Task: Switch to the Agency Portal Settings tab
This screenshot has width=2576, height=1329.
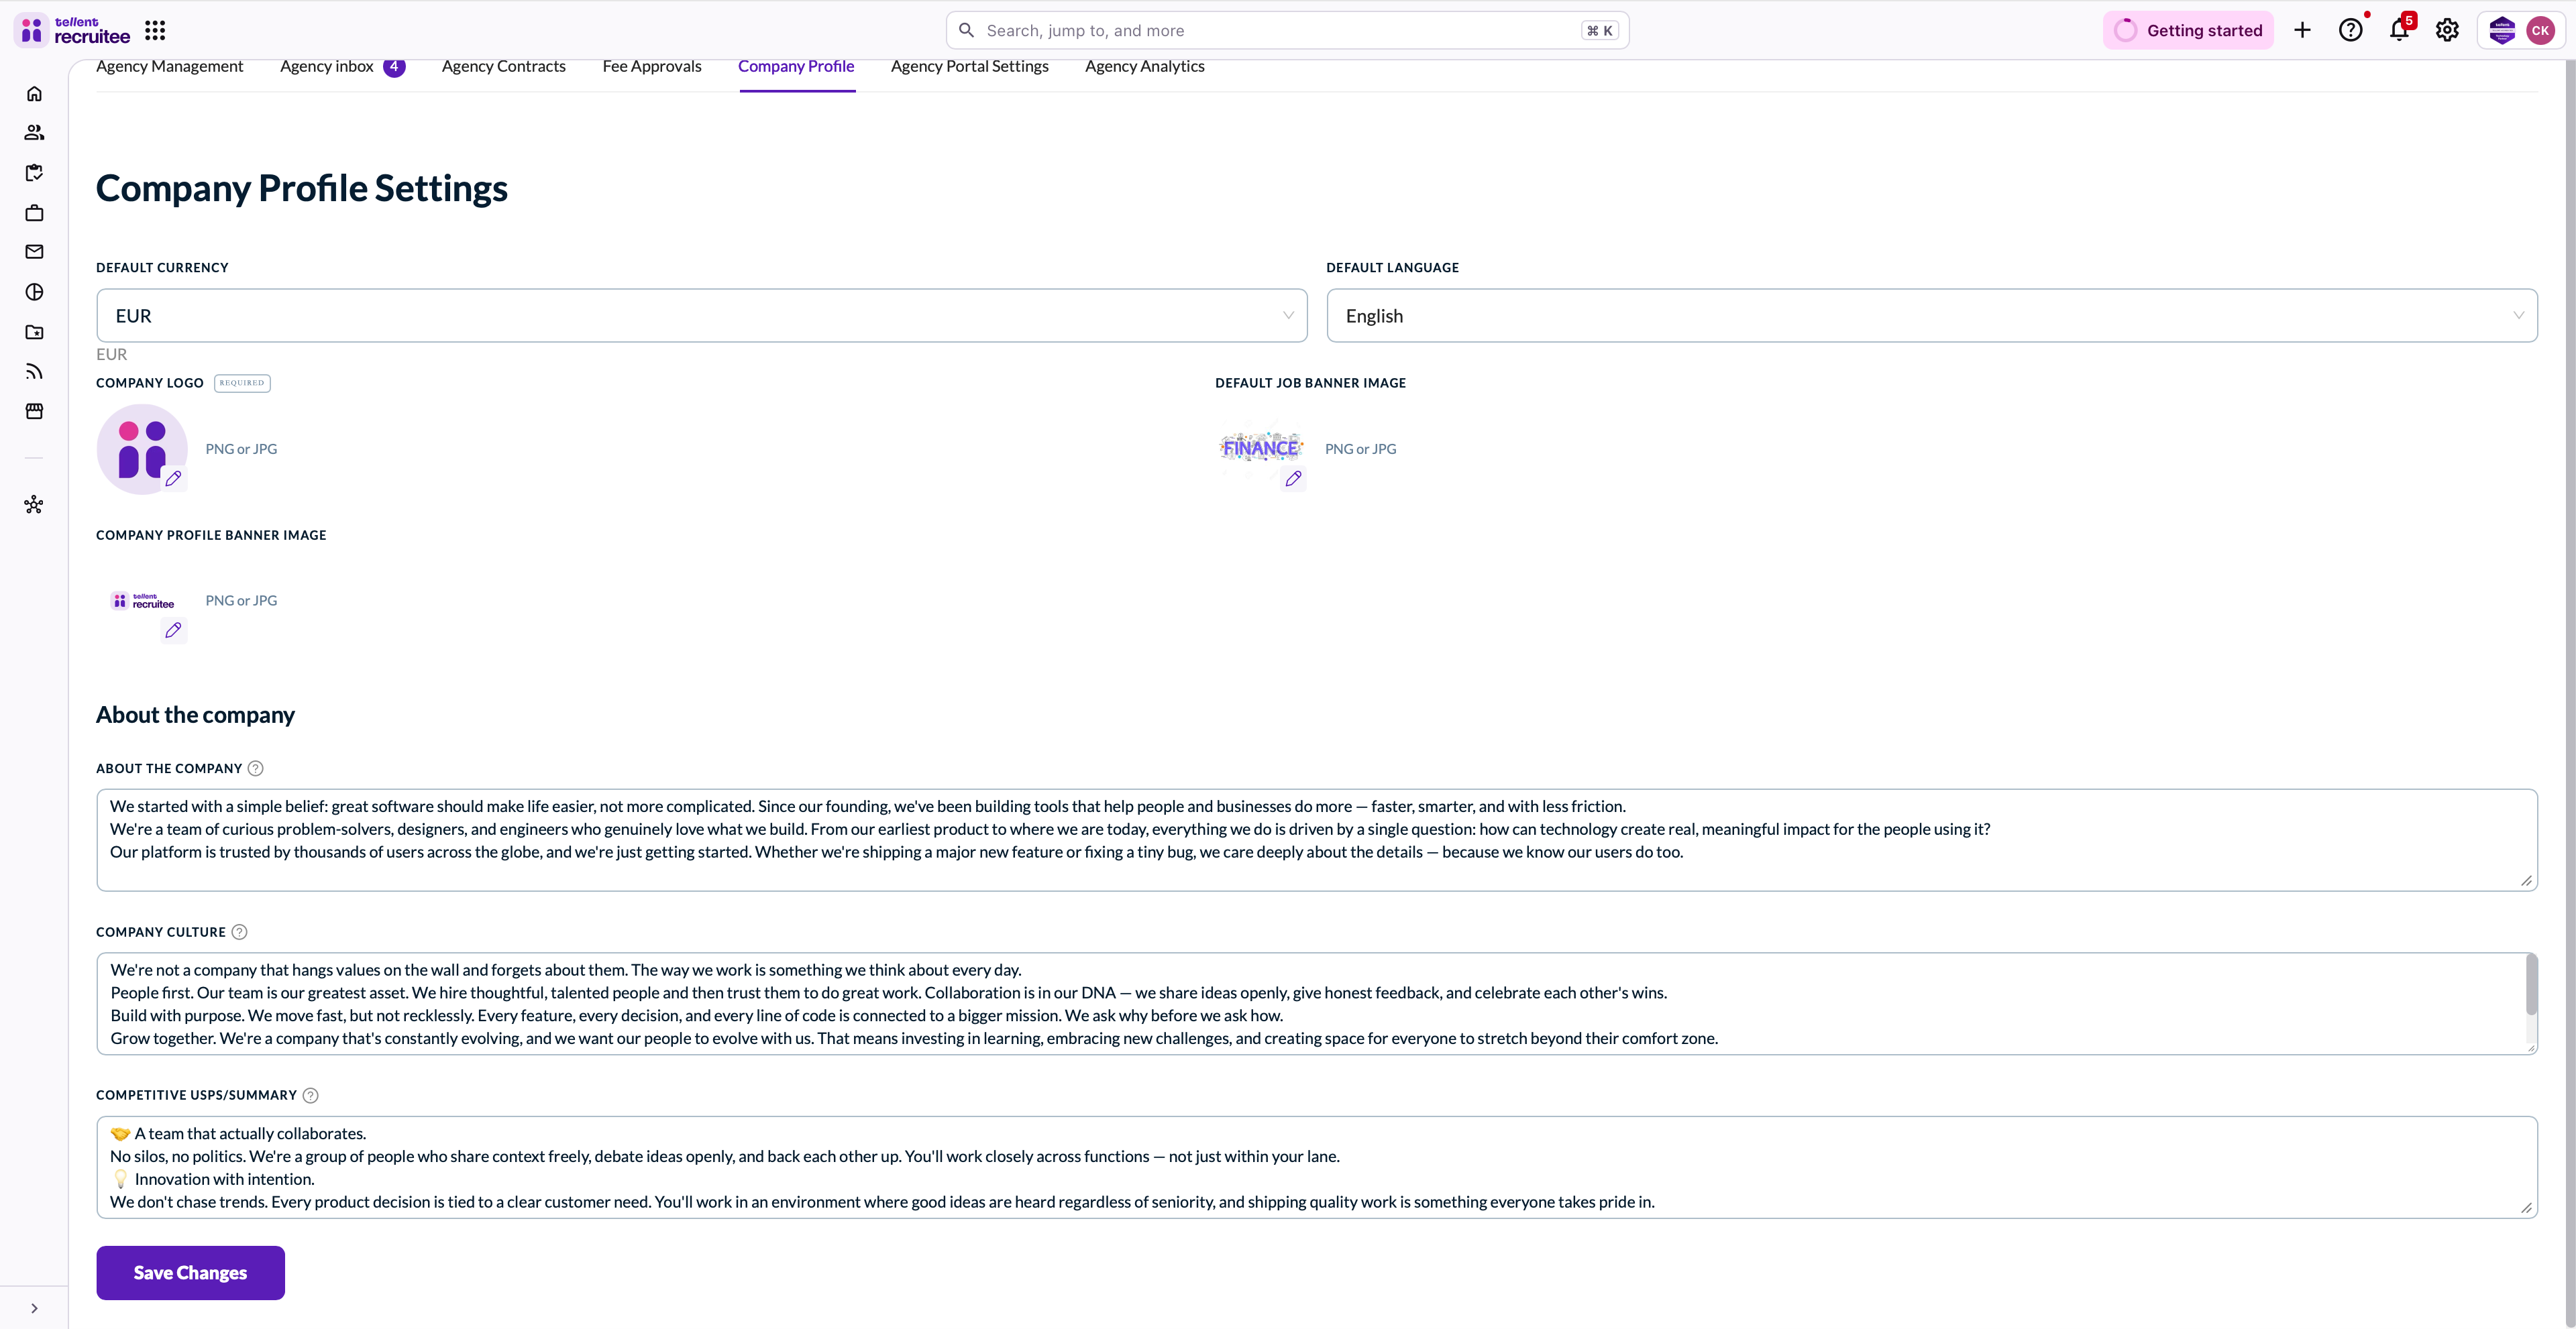Action: coord(970,66)
